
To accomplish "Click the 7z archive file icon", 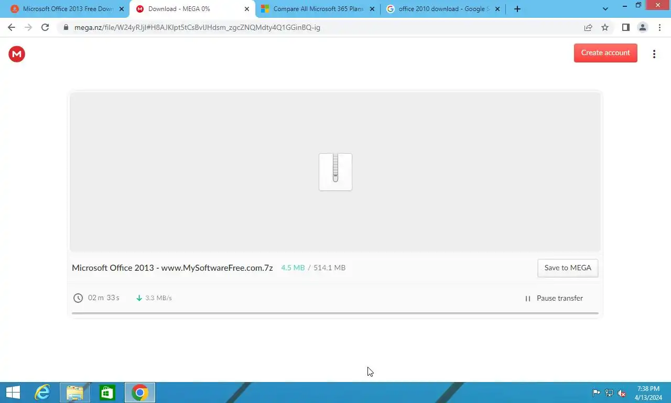I will click(335, 172).
